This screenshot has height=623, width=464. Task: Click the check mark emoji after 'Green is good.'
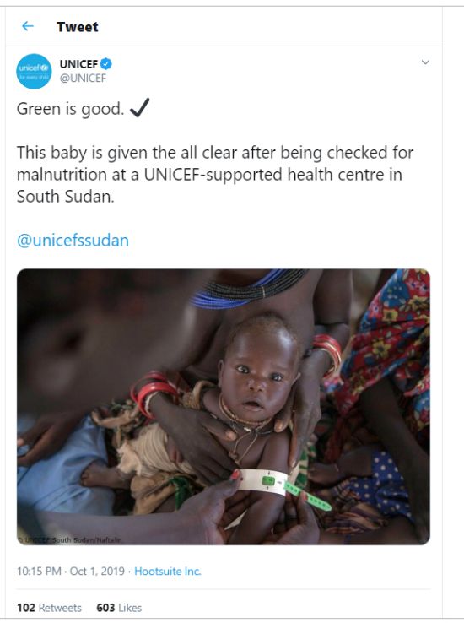click(140, 108)
